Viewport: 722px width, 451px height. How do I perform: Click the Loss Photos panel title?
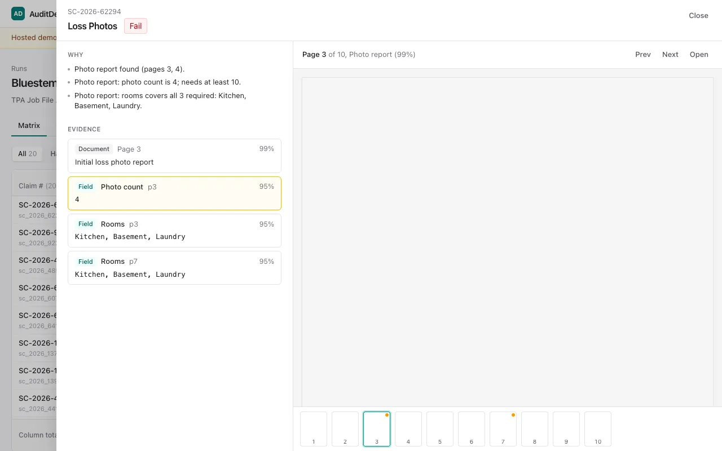[x=93, y=26]
